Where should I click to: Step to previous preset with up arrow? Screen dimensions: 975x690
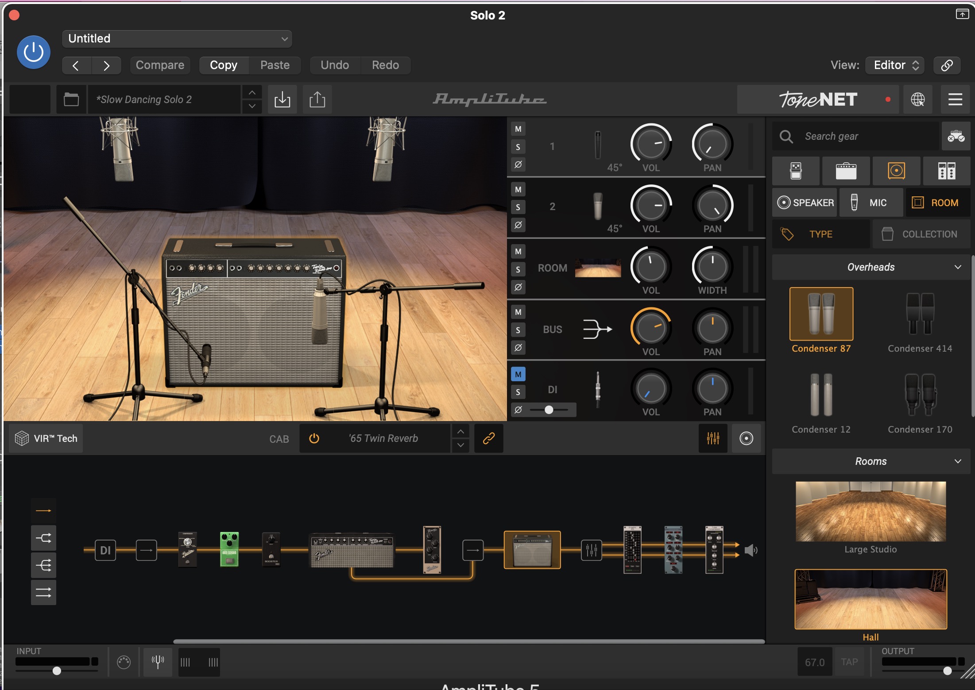252,92
